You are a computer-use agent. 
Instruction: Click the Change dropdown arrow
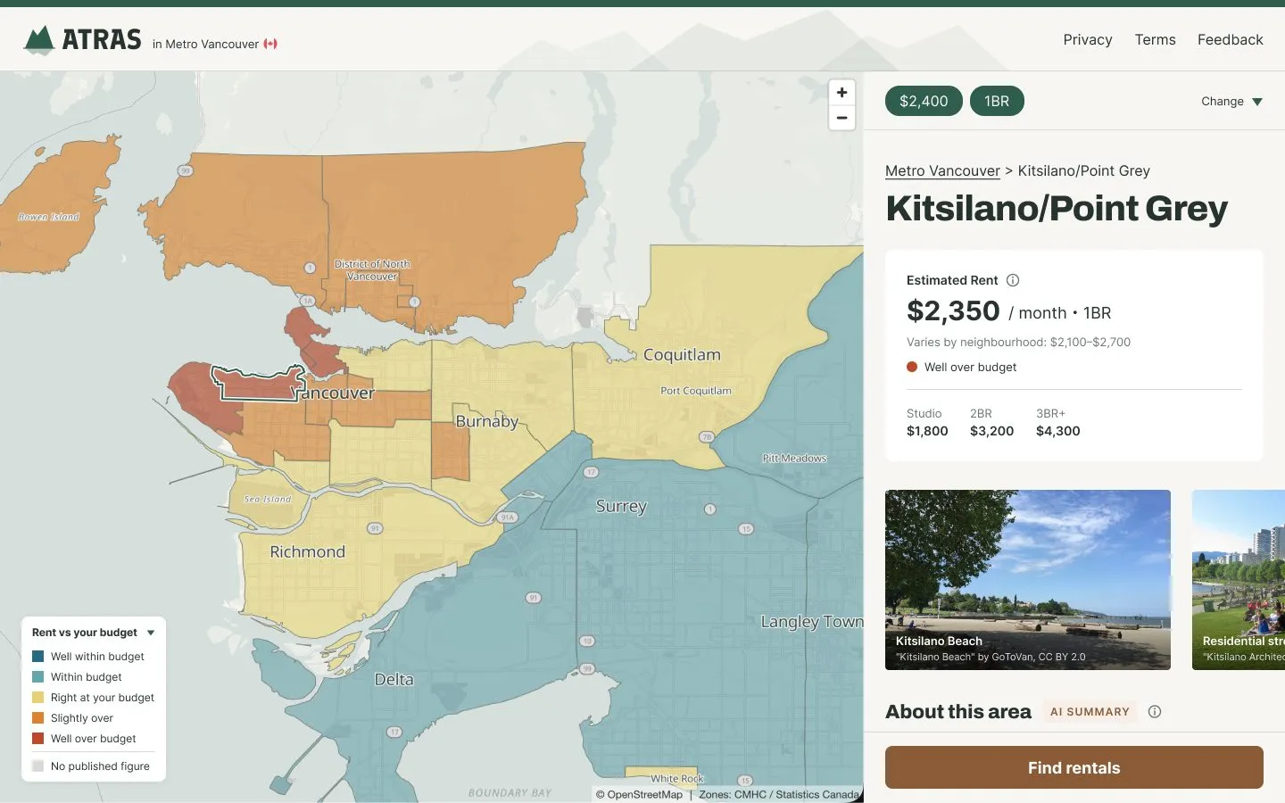tap(1257, 102)
